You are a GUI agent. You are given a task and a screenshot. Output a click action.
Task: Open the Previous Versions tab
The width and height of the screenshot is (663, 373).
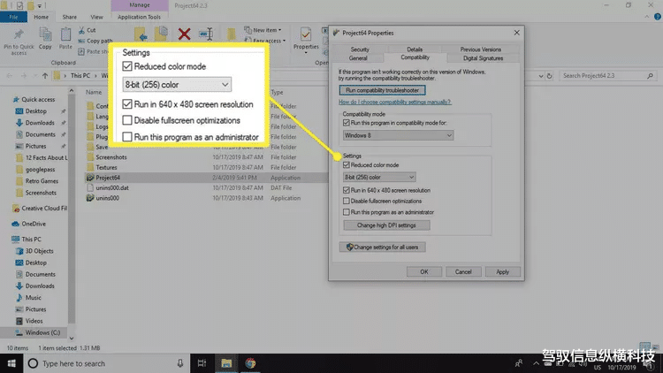480,49
